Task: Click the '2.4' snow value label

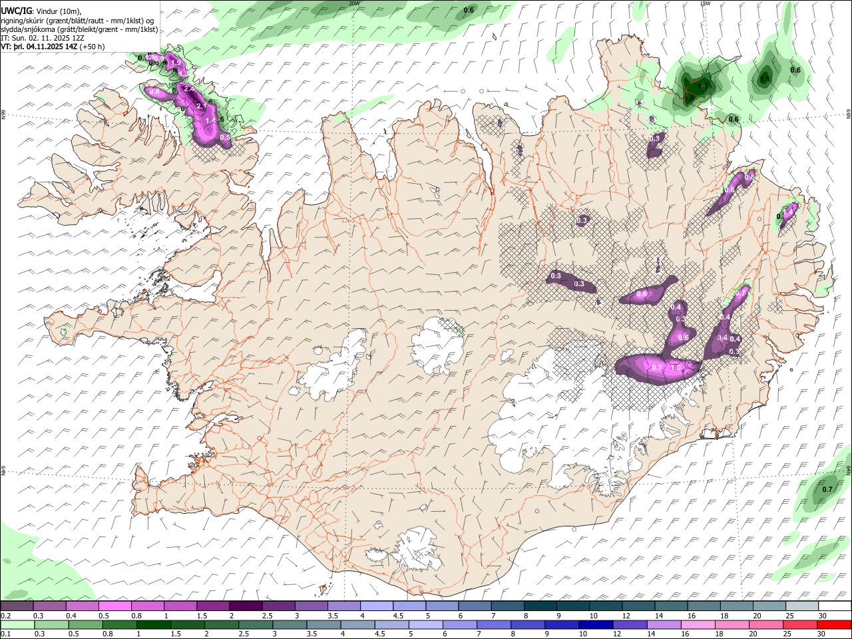Action: (x=188, y=89)
